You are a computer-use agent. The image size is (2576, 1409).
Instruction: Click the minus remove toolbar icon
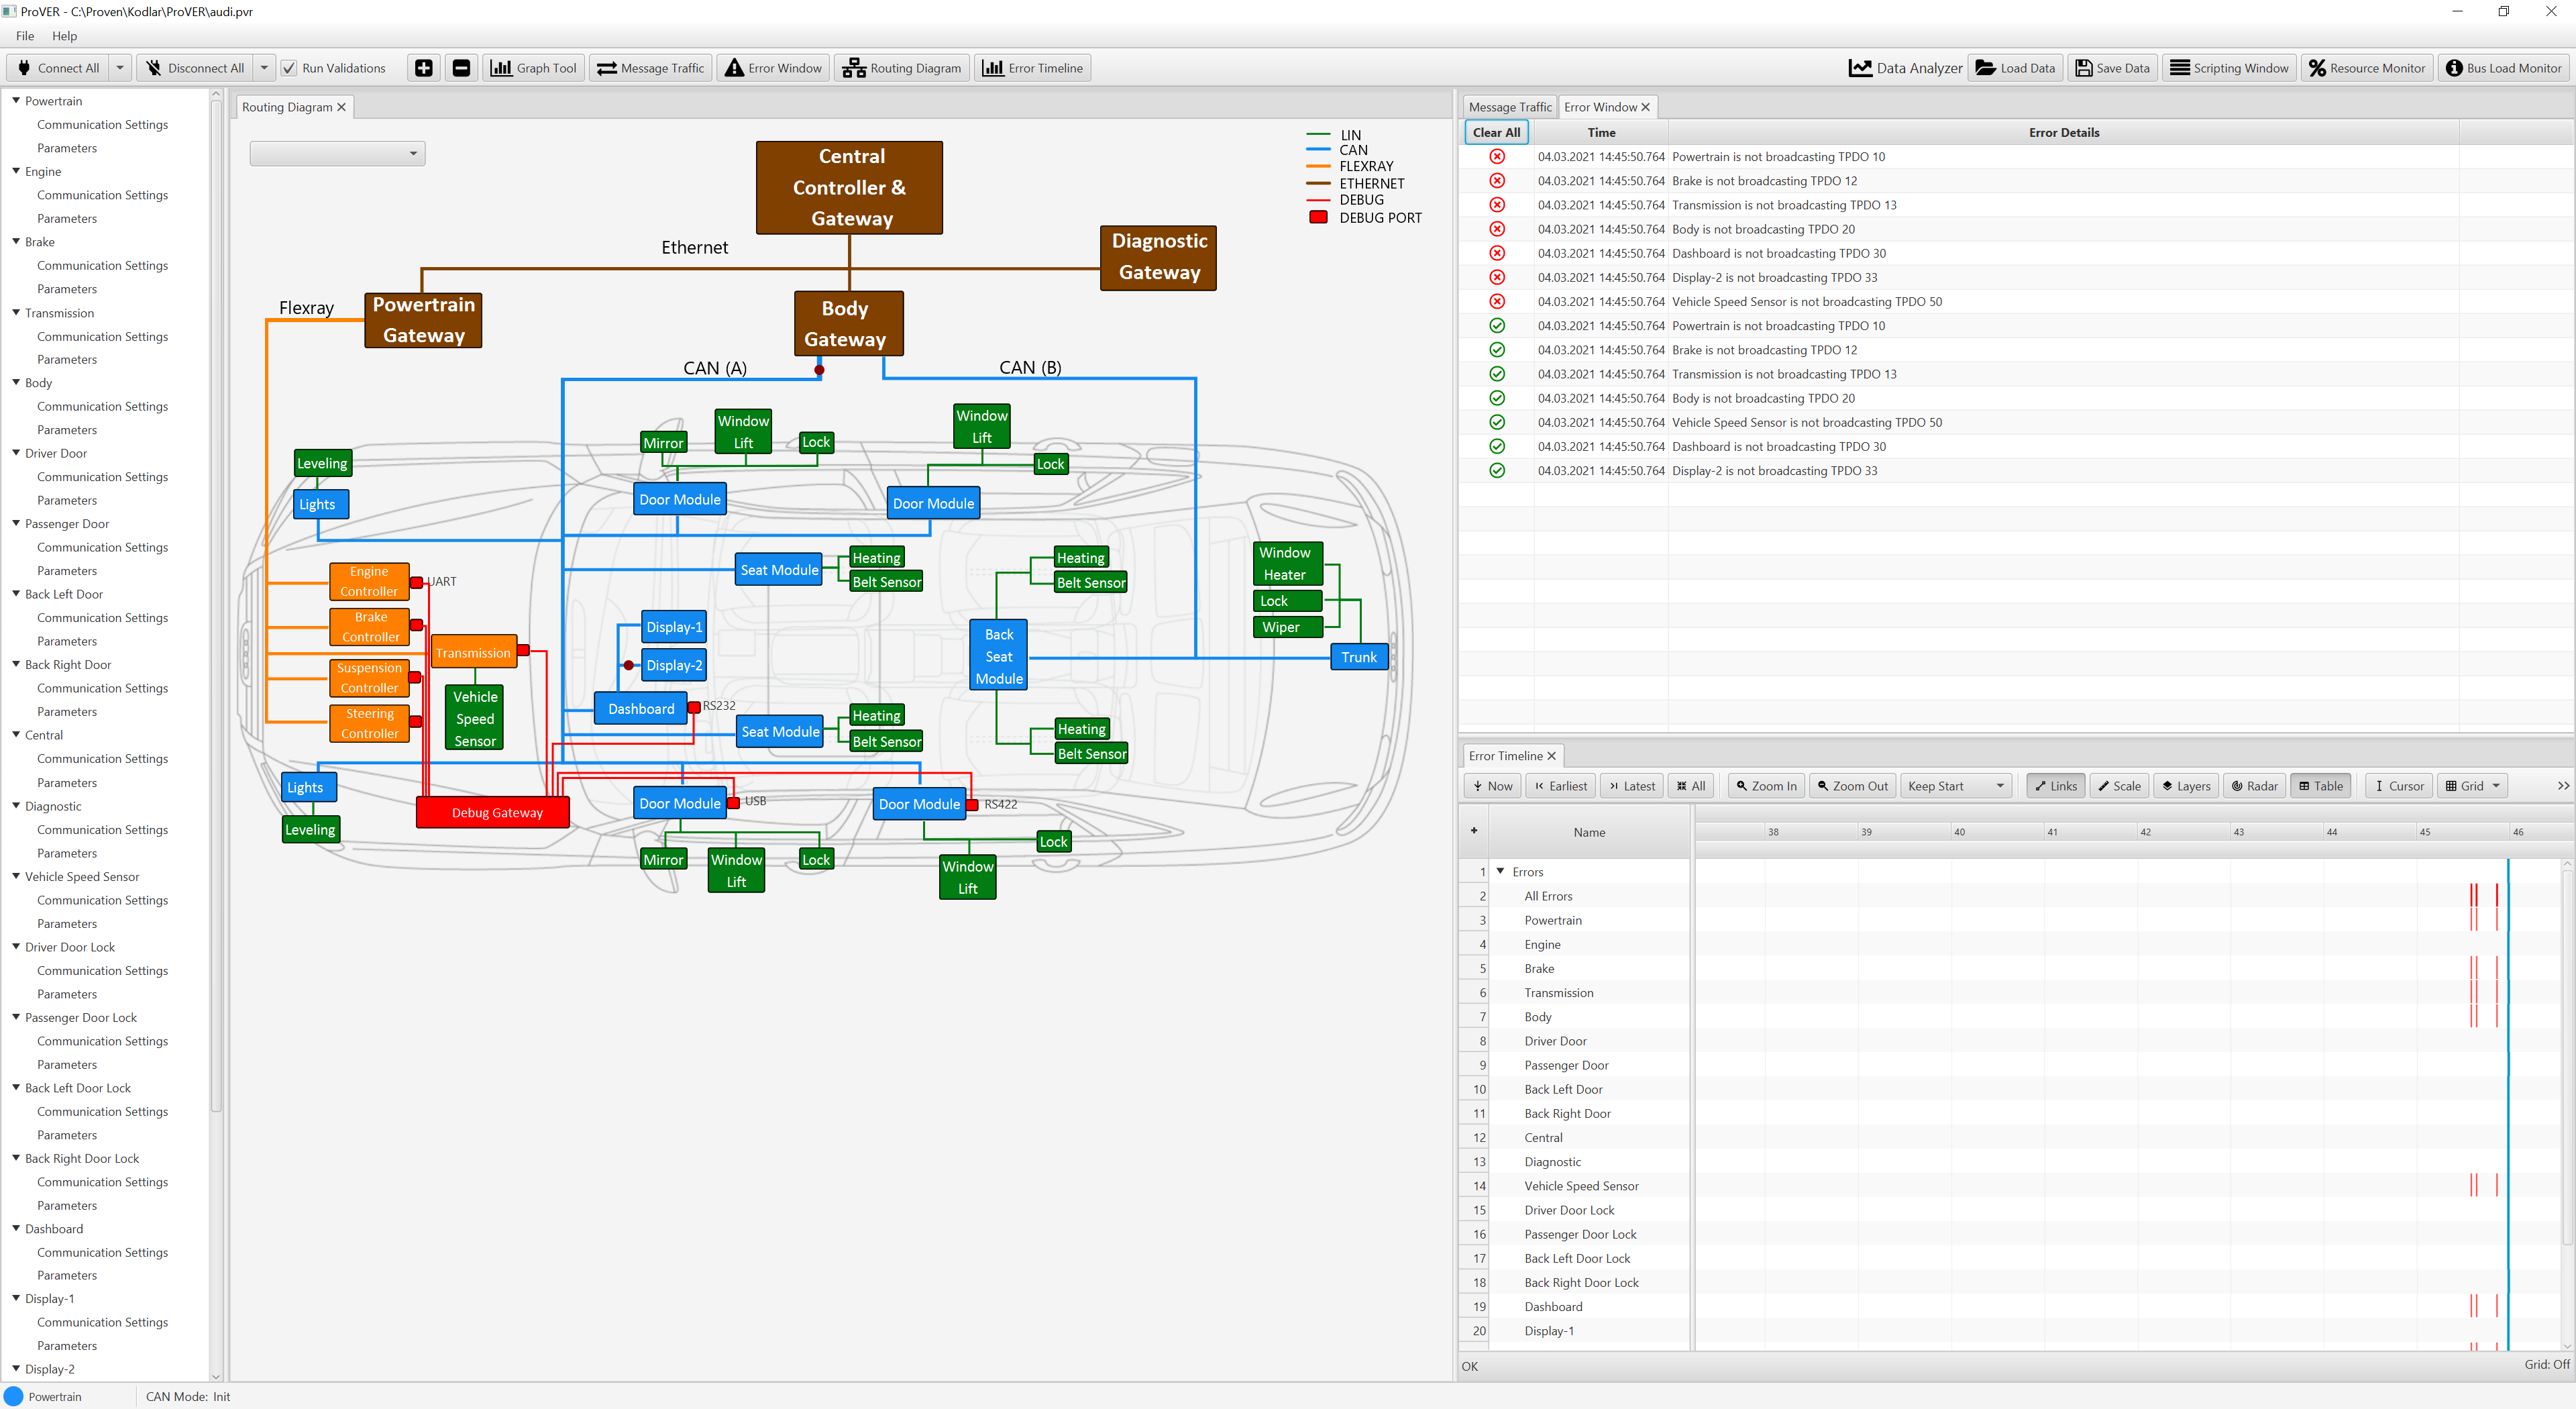[461, 68]
